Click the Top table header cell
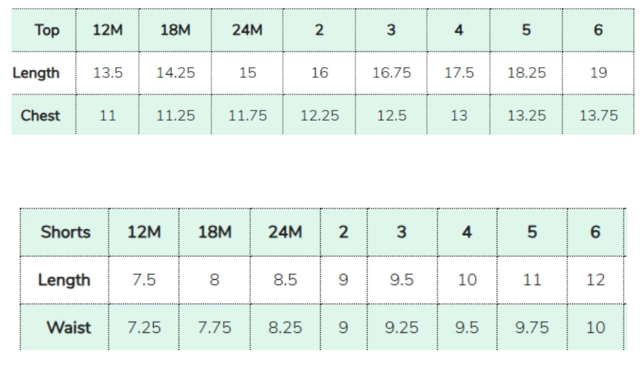The image size is (644, 368). coord(42,31)
